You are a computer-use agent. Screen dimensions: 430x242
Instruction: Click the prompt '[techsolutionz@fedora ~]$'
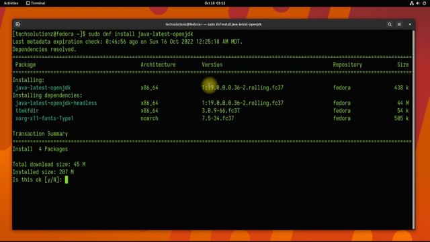pos(49,34)
